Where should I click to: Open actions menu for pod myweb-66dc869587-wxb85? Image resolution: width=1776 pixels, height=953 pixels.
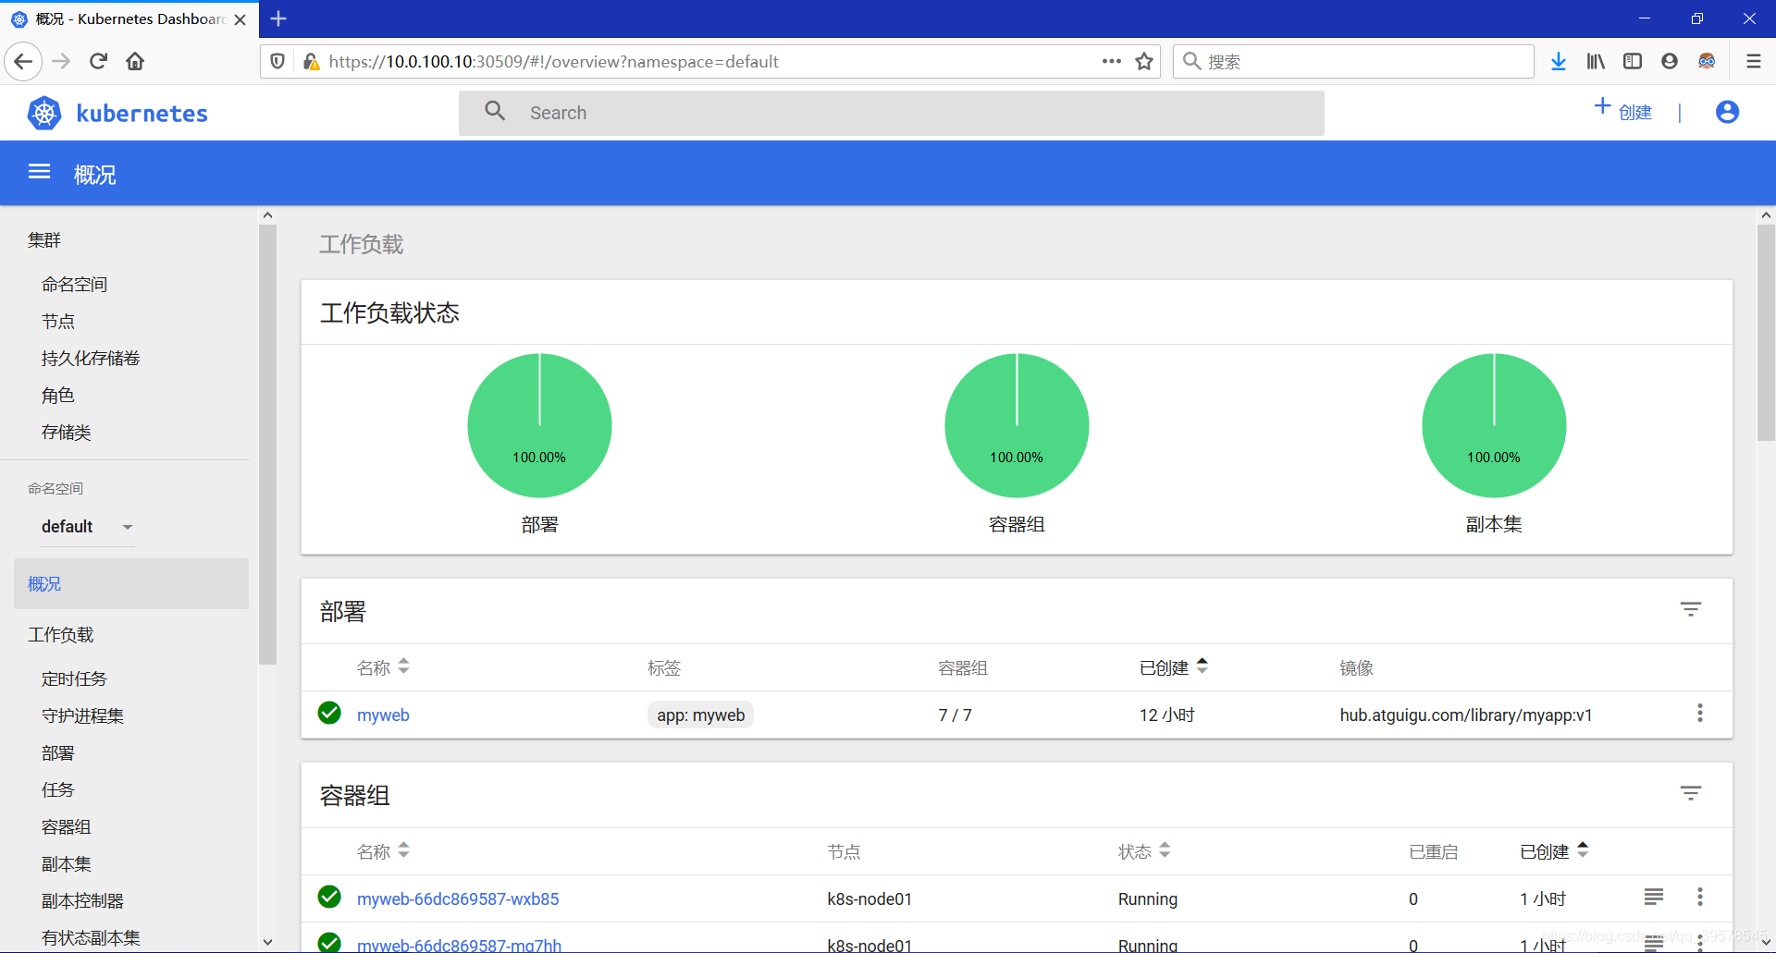click(1700, 897)
